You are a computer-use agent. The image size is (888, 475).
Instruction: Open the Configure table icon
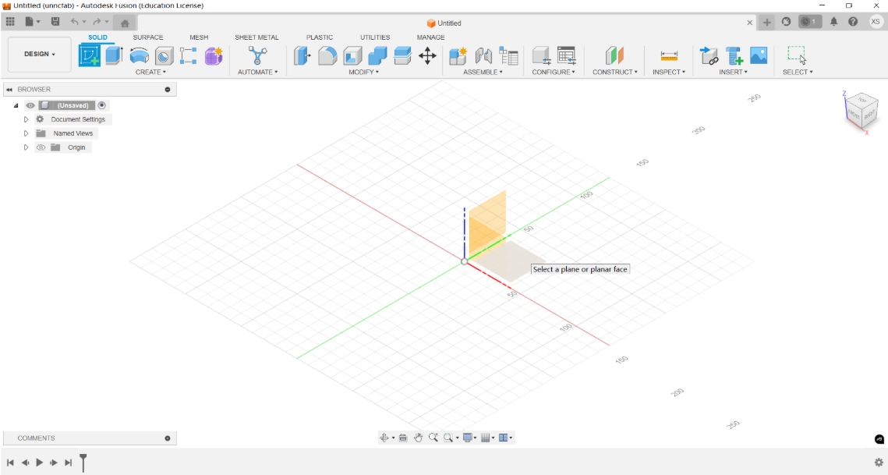566,55
